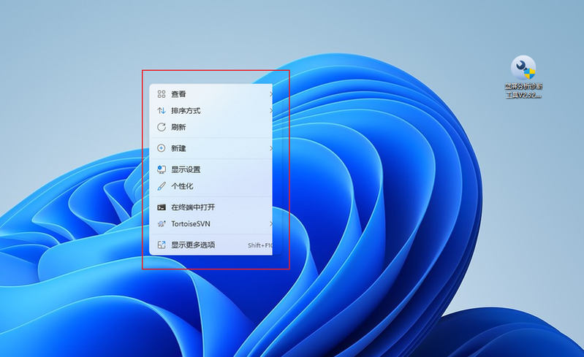Viewport: 584px width, 357px height.
Task: Choose 在终端中打开 menu entry
Action: click(193, 207)
